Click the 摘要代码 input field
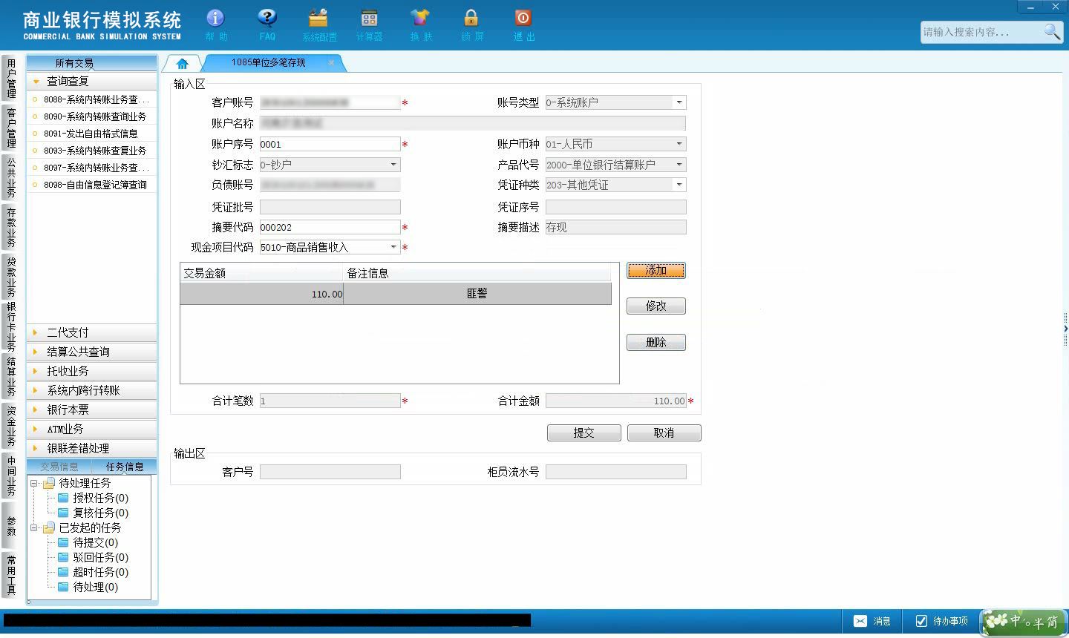 (330, 227)
